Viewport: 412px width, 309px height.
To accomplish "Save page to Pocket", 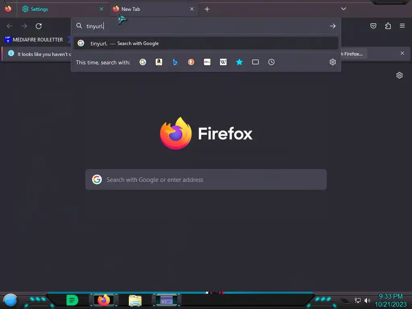I will pos(373,26).
